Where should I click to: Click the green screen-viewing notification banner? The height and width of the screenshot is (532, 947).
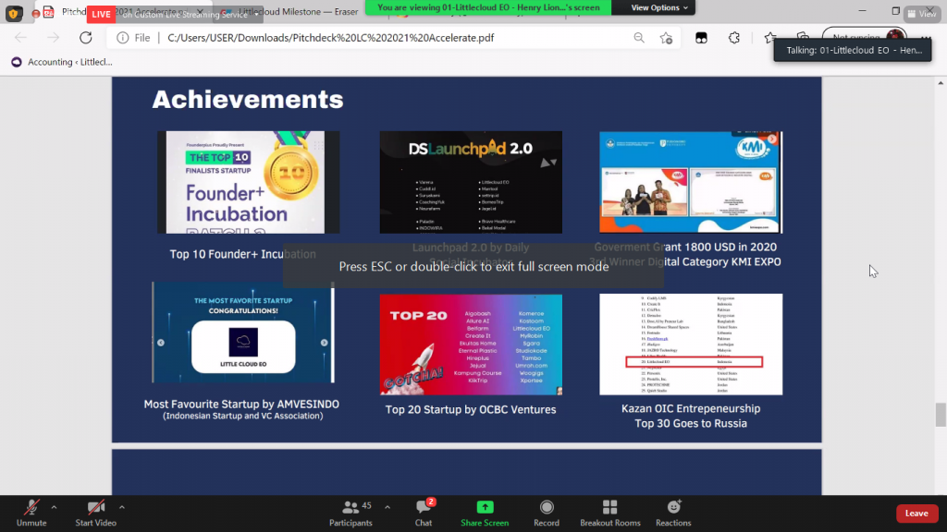pos(488,7)
